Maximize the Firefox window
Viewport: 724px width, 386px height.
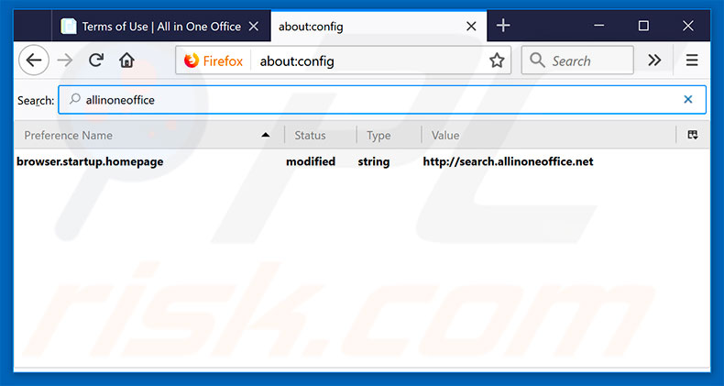click(643, 26)
